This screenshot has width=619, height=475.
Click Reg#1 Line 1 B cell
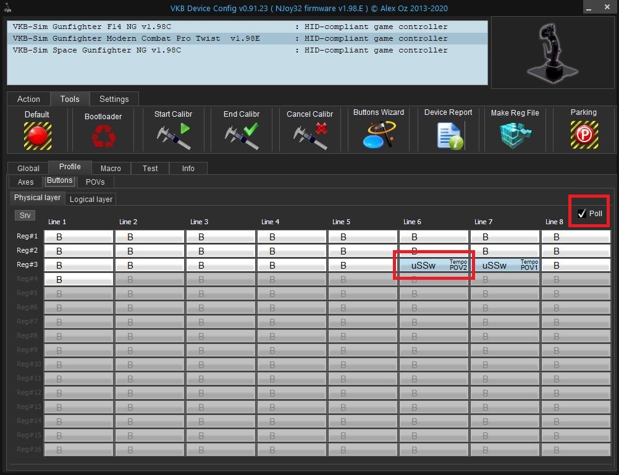(78, 237)
